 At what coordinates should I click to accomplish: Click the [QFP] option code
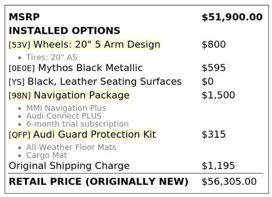pos(20,135)
